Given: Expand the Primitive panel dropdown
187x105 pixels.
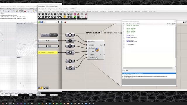Looking at the screenshot, I should [62, 19].
